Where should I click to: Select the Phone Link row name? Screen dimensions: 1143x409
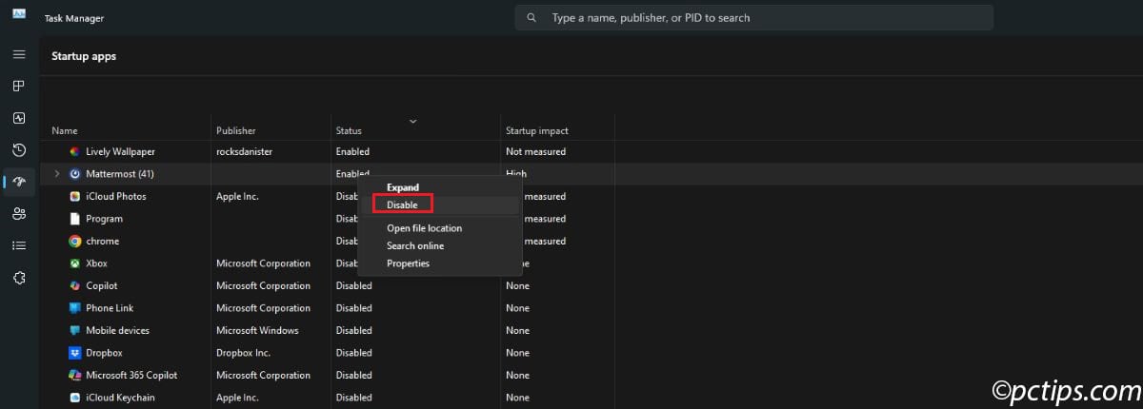110,308
